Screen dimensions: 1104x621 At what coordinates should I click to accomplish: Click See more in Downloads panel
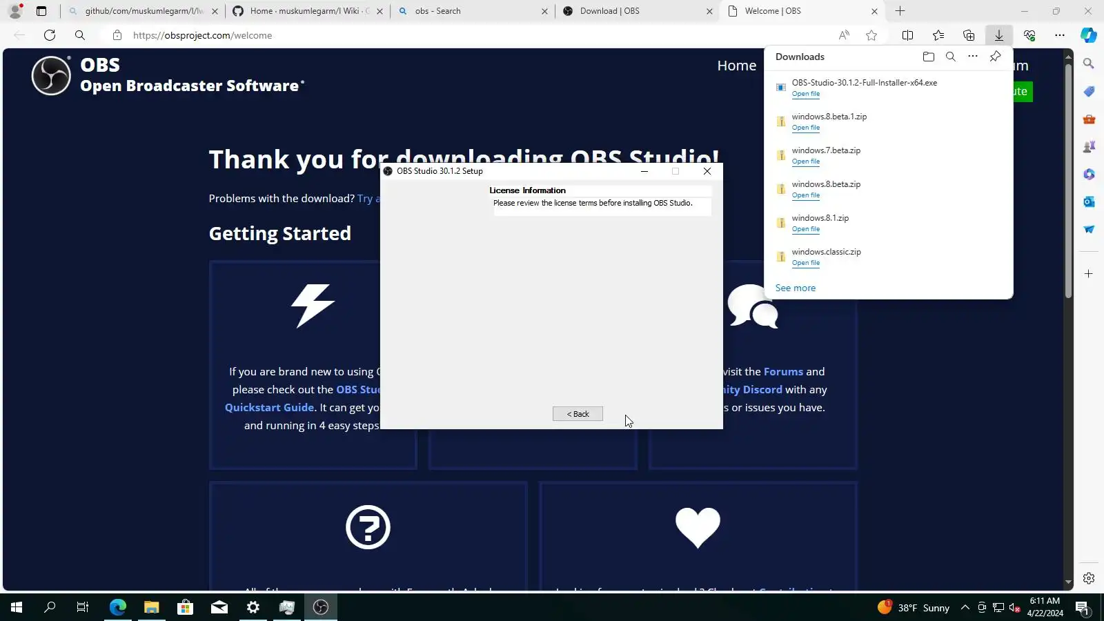point(796,288)
